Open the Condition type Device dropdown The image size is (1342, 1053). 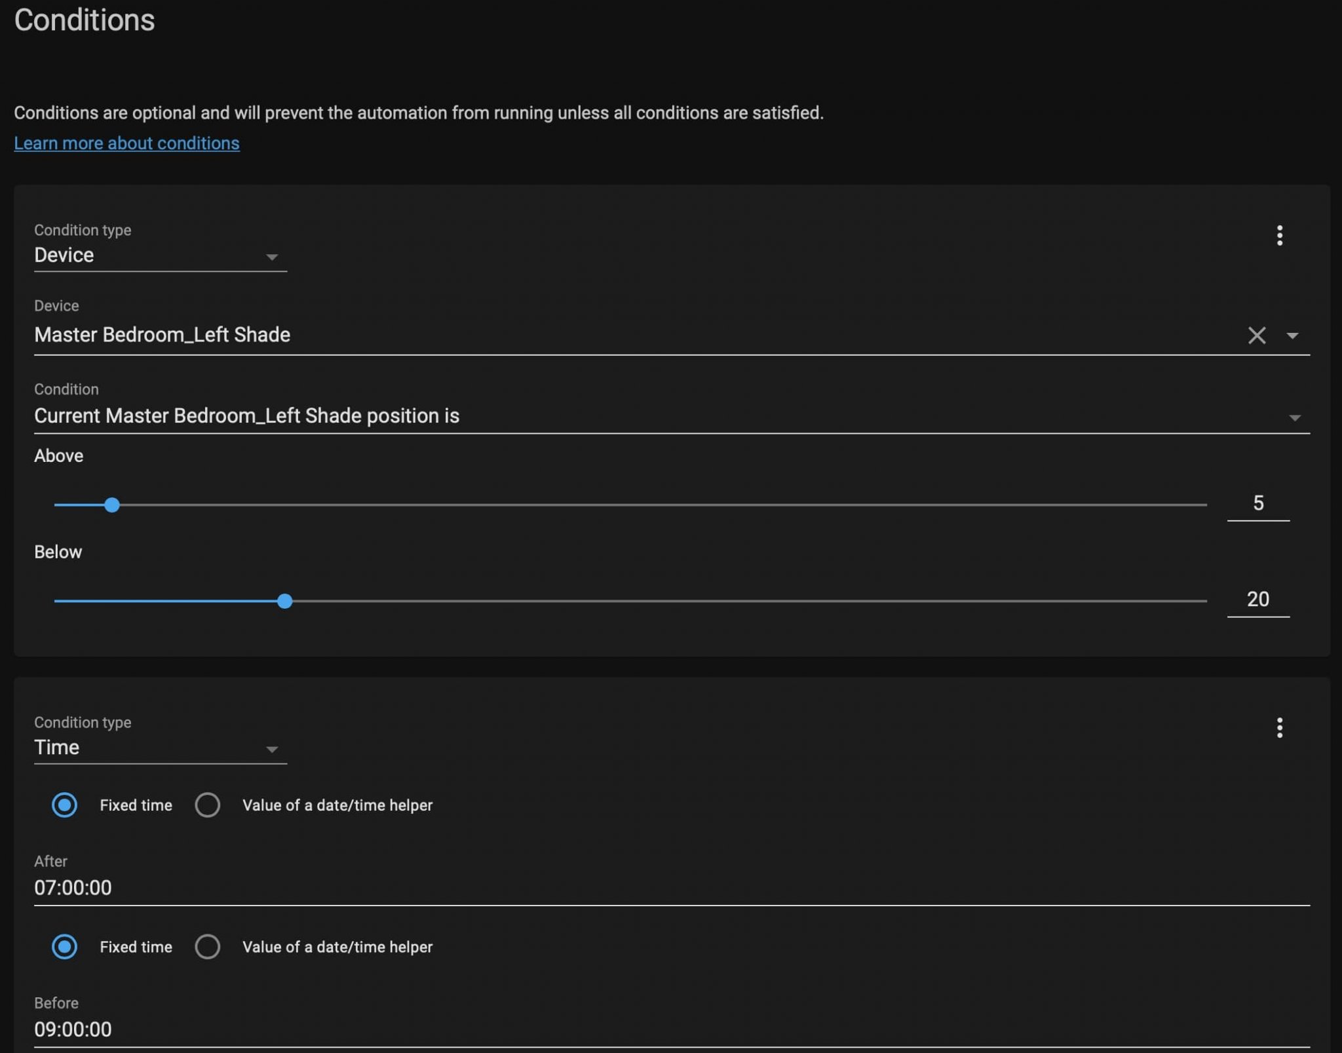(160, 256)
